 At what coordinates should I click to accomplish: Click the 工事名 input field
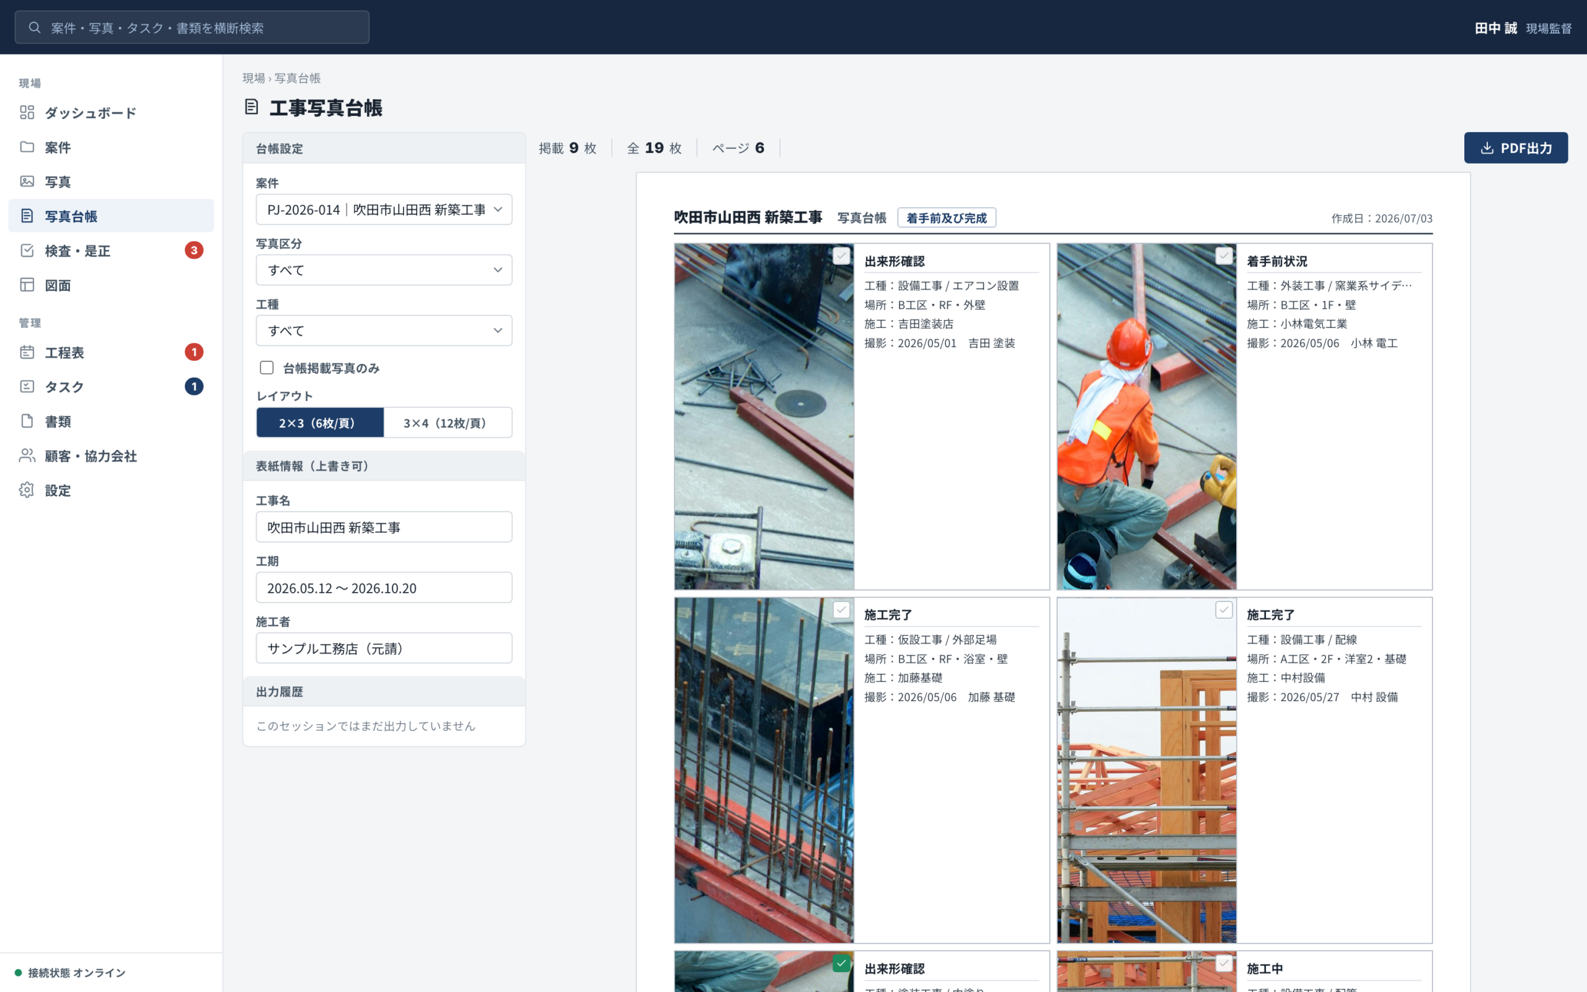point(384,527)
